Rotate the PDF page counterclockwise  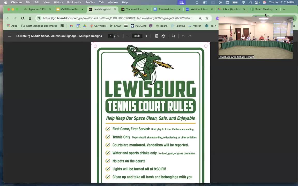(x=163, y=36)
